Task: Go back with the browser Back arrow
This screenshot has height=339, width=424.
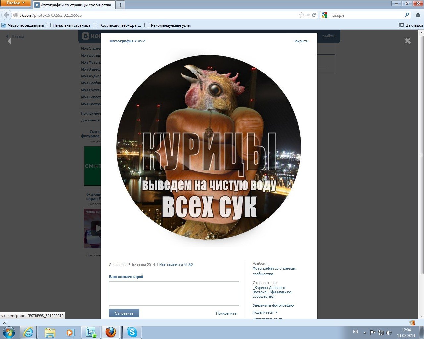Action: point(6,15)
